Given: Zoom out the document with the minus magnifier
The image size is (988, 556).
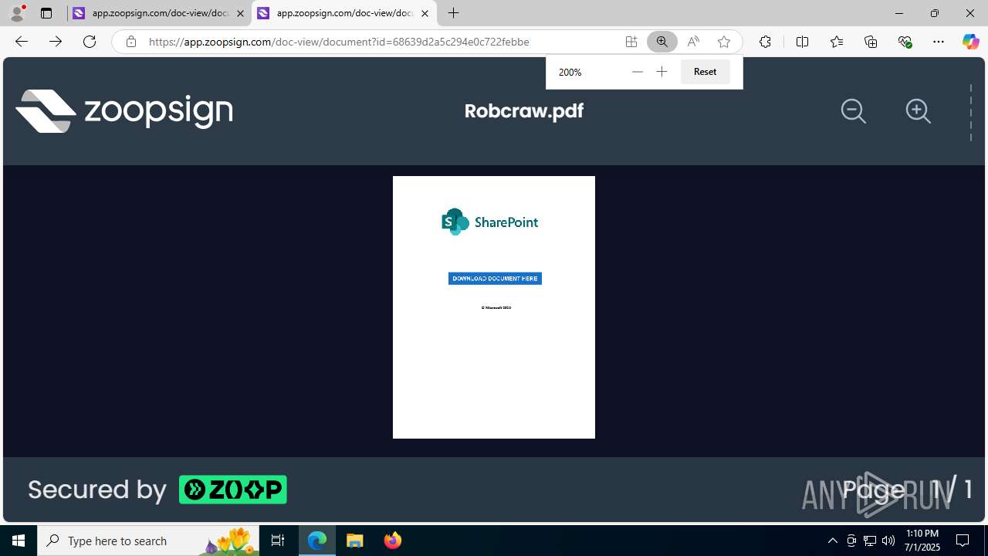Looking at the screenshot, I should [x=854, y=111].
